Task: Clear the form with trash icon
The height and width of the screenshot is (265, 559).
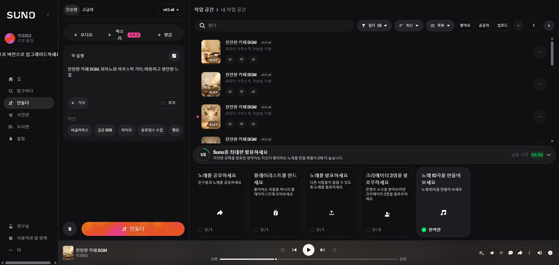Action: coord(70,229)
